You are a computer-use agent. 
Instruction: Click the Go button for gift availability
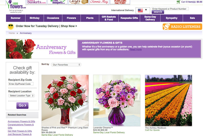tap(22, 105)
